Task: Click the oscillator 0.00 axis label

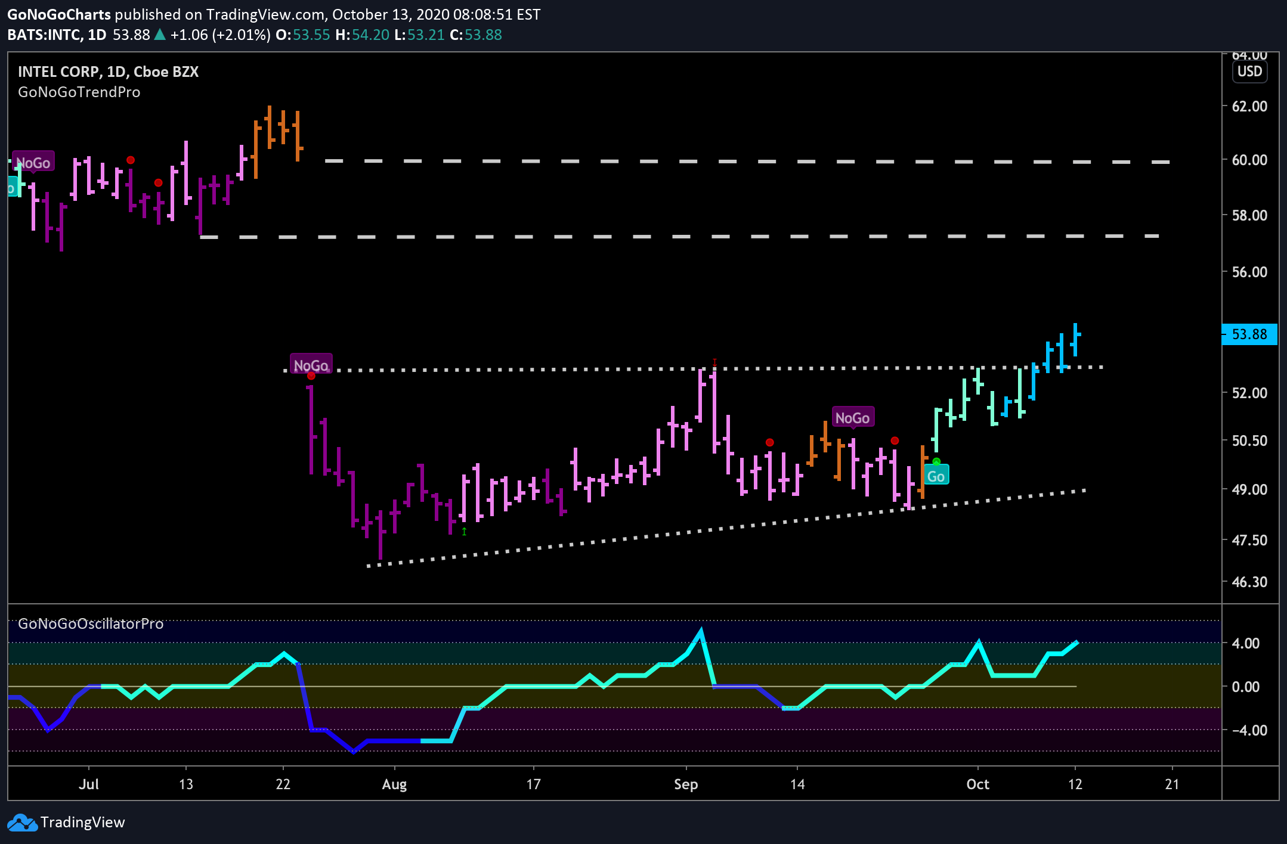Action: click(x=1245, y=687)
